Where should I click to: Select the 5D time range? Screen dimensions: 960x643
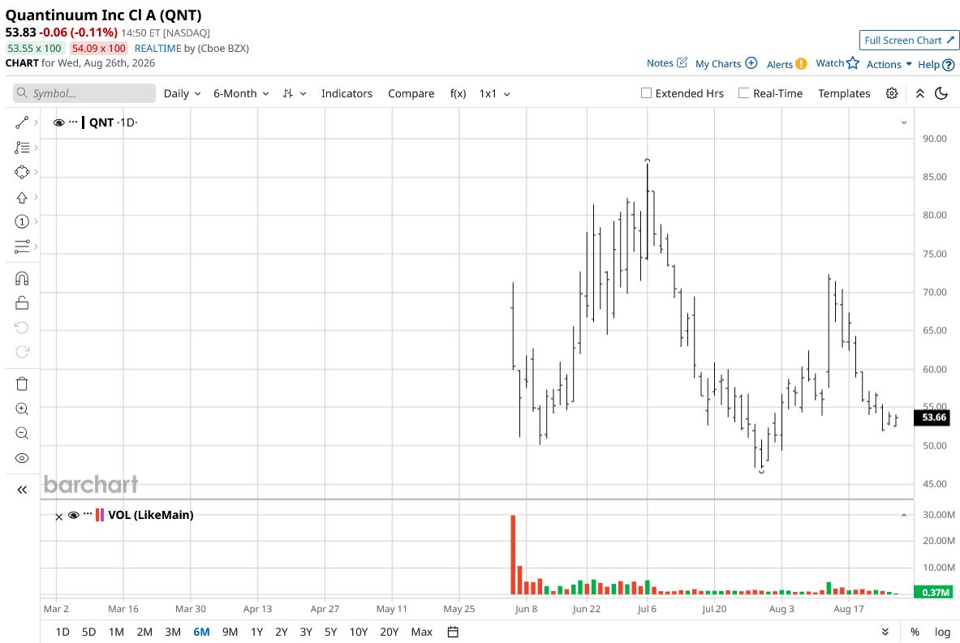click(x=88, y=632)
